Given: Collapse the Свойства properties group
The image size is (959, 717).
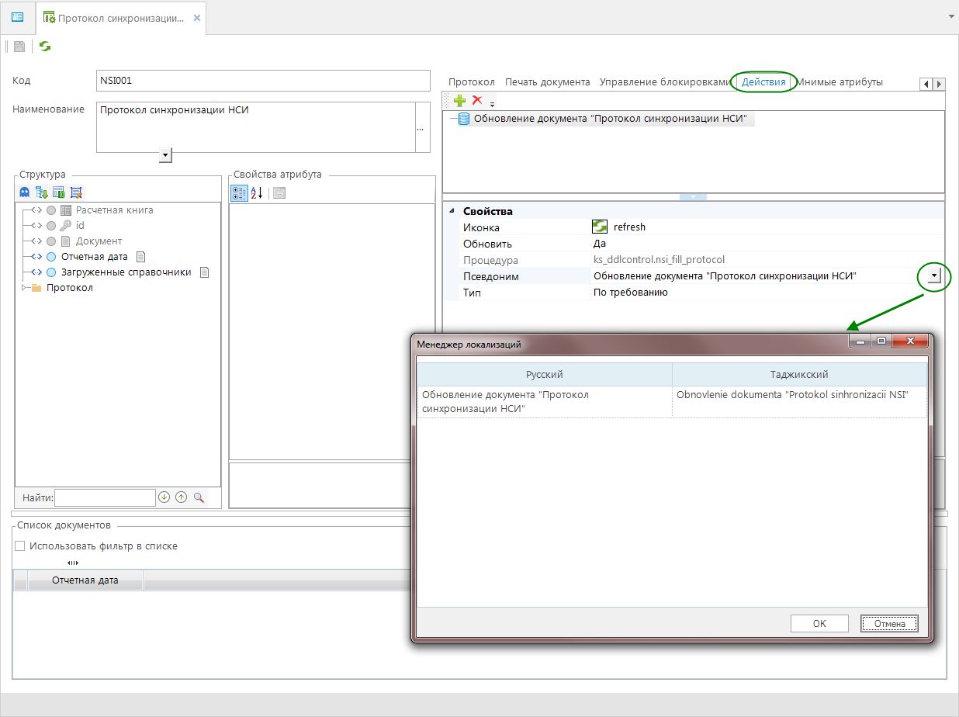Looking at the screenshot, I should point(452,211).
